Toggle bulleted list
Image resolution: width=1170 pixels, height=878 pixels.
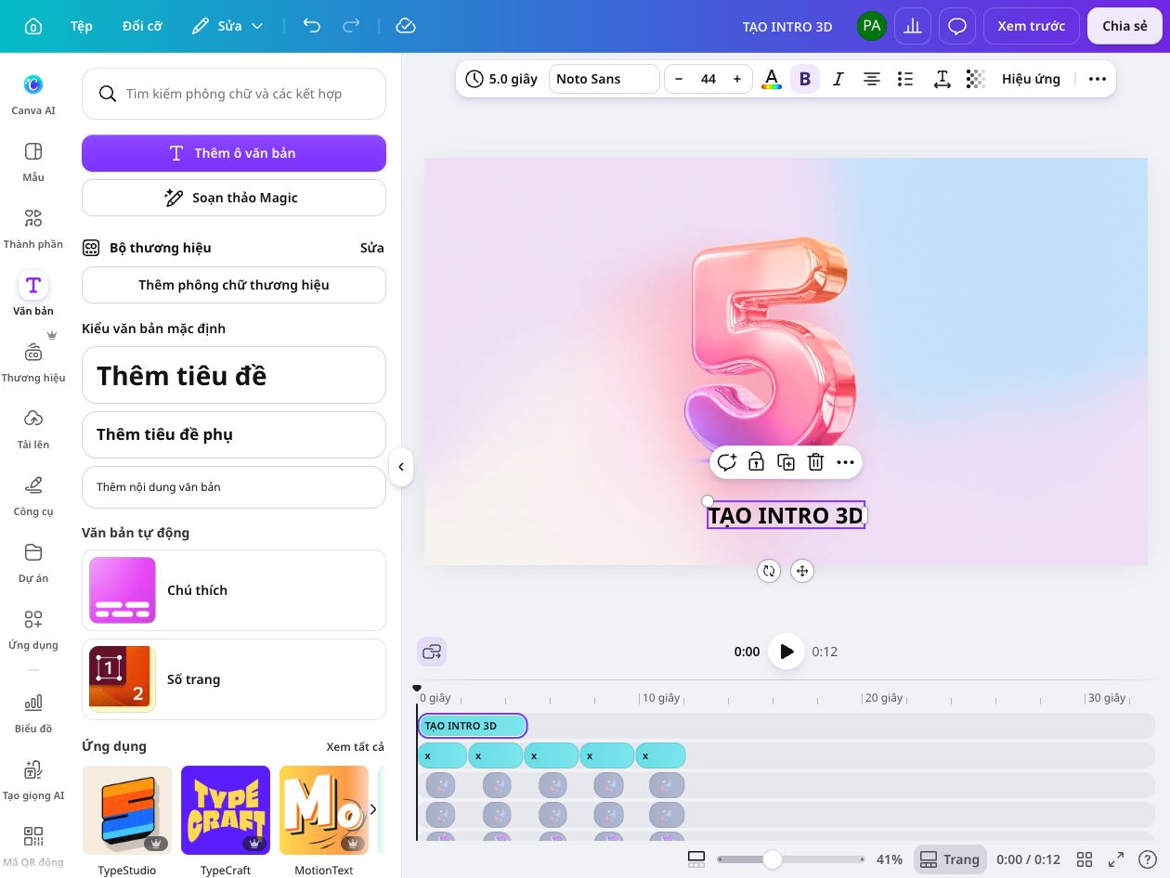pyautogui.click(x=905, y=79)
